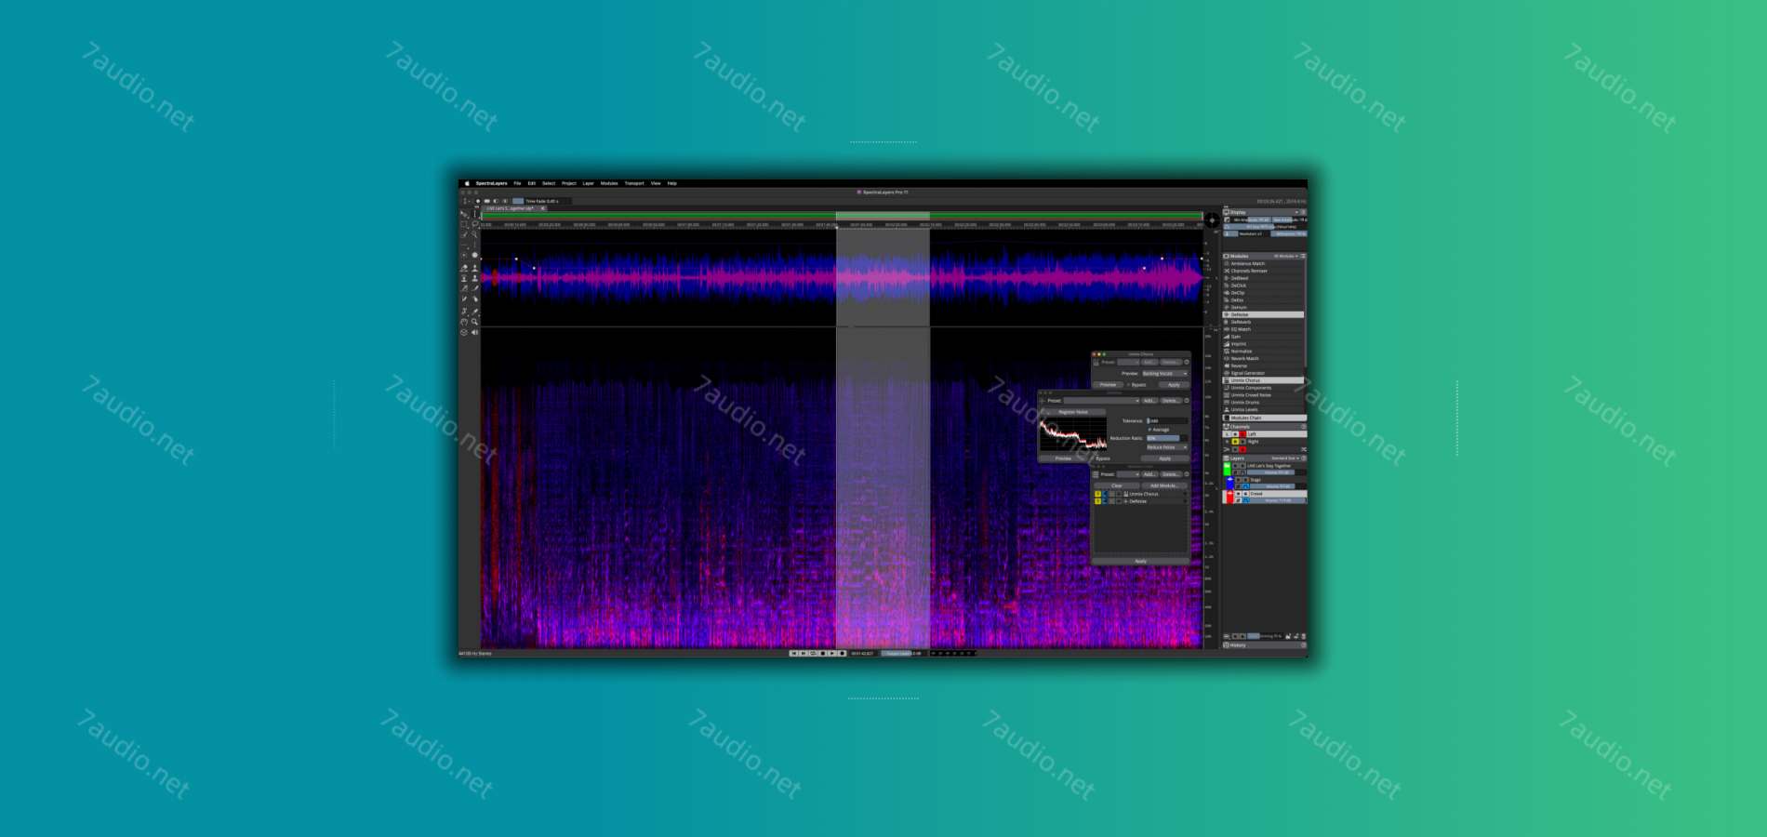1767x837 pixels.
Task: Toggle yellow enable for DeNoise chain row
Action: point(1097,501)
